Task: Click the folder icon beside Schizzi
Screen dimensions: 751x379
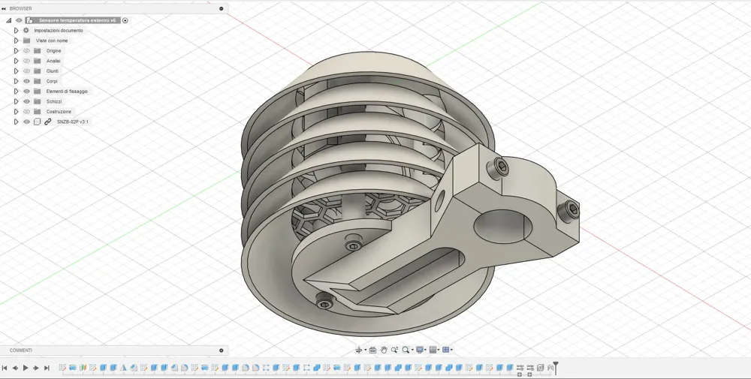Action: [x=38, y=101]
